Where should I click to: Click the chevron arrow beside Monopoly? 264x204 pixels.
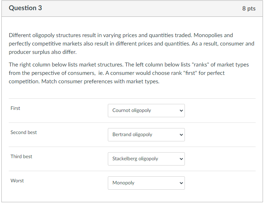click(181, 183)
